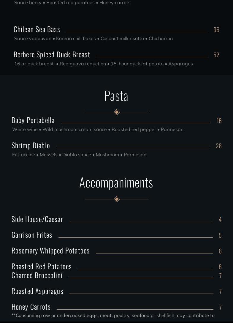Select the Charred Broccolini side
Screen dimensions: 233x323
coord(37,275)
